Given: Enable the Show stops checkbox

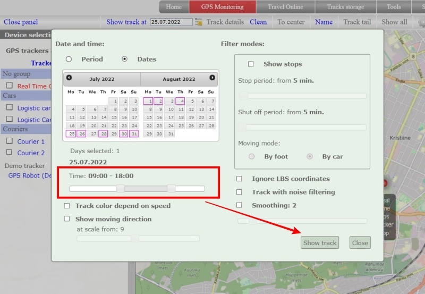Looking at the screenshot, I should (x=251, y=64).
